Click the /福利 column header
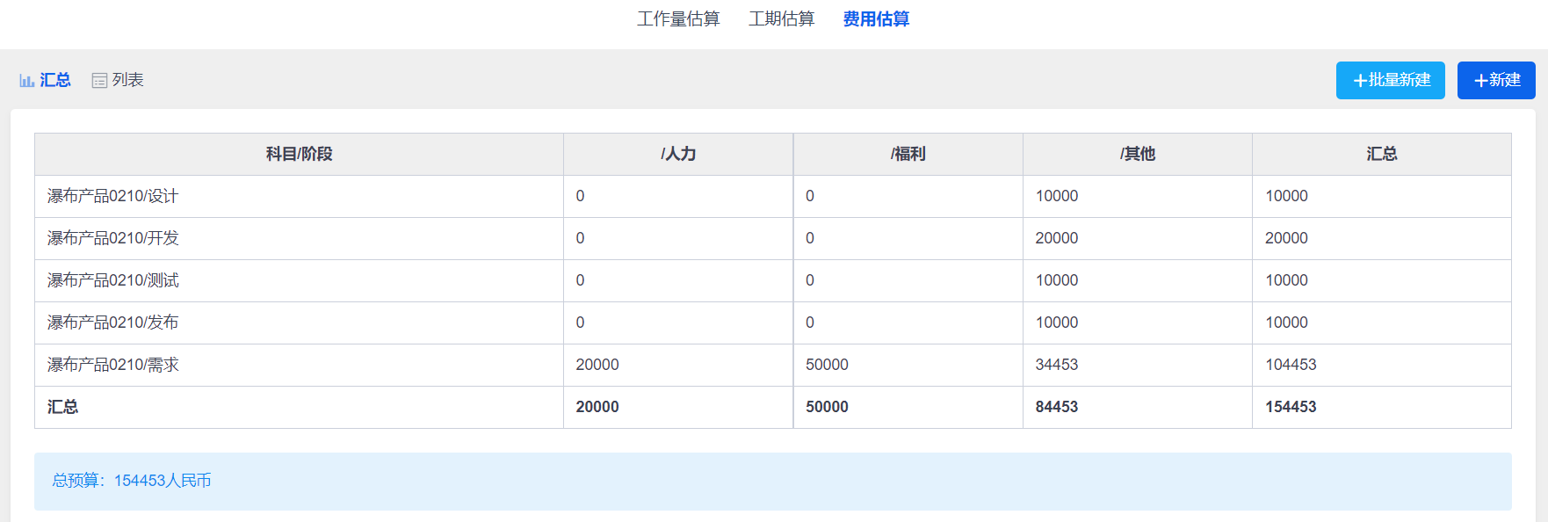Viewport: 1548px width, 522px height. pyautogui.click(x=908, y=154)
